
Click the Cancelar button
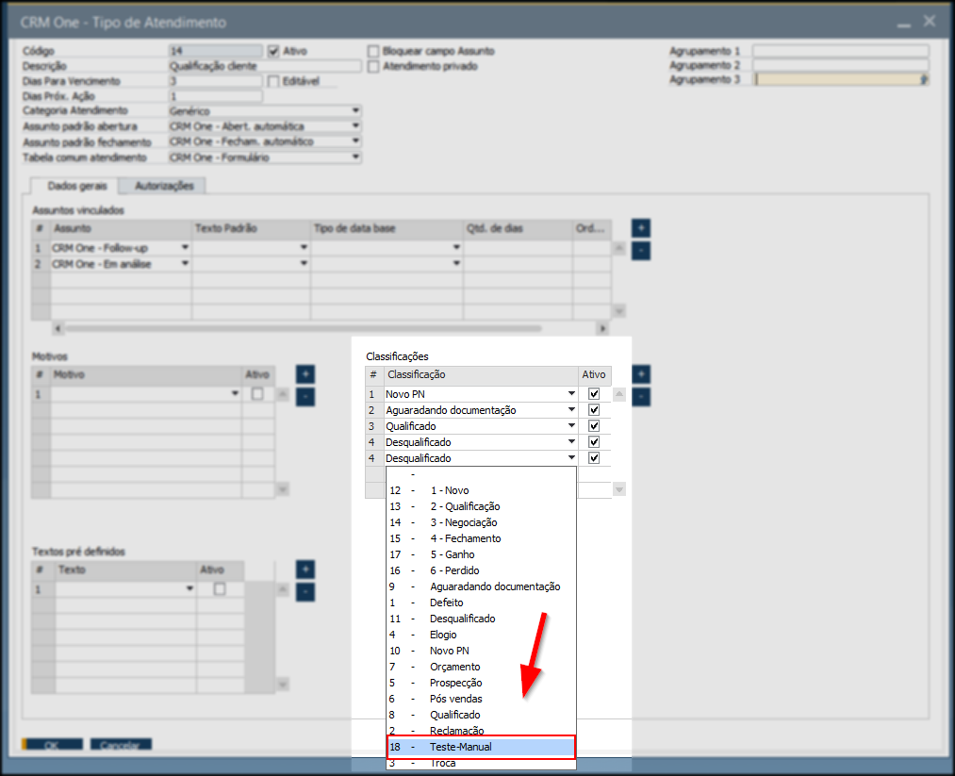(x=120, y=745)
